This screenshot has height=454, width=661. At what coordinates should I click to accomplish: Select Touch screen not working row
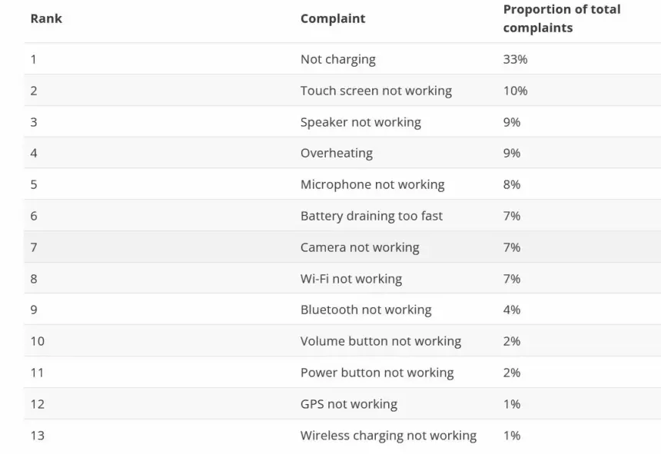click(376, 91)
